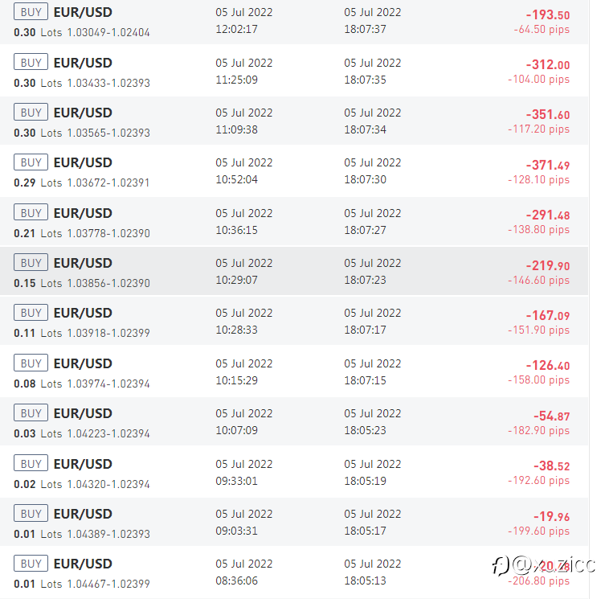The width and height of the screenshot is (601, 599).
Task: Click the BUY badge of the 11:25:09 trade
Action: tap(31, 62)
